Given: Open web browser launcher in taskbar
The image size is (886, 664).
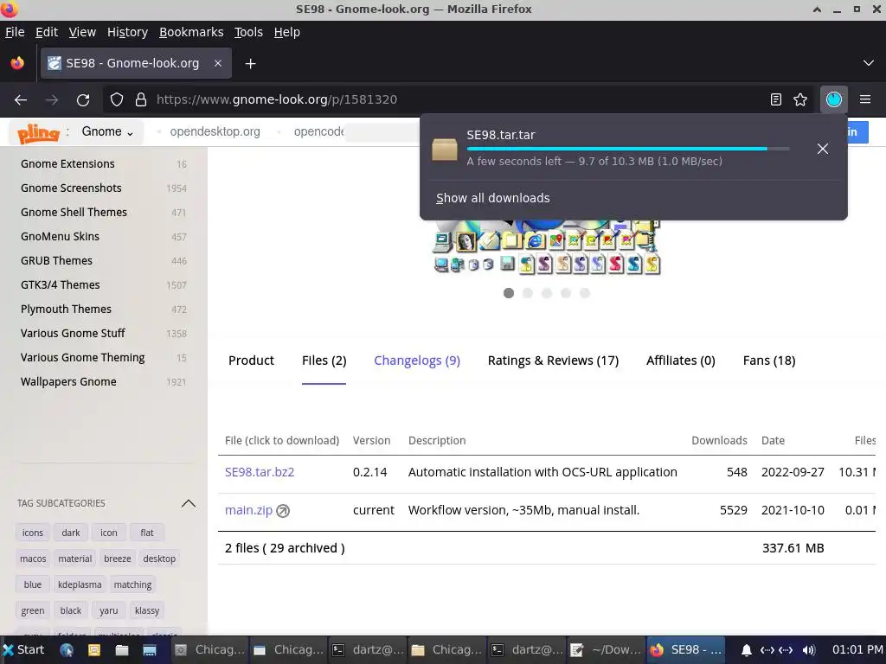Looking at the screenshot, I should [67, 650].
